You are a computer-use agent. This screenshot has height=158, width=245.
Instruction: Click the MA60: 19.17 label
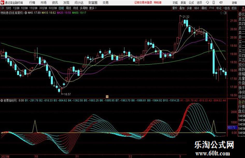pyautogui.click(x=79, y=13)
